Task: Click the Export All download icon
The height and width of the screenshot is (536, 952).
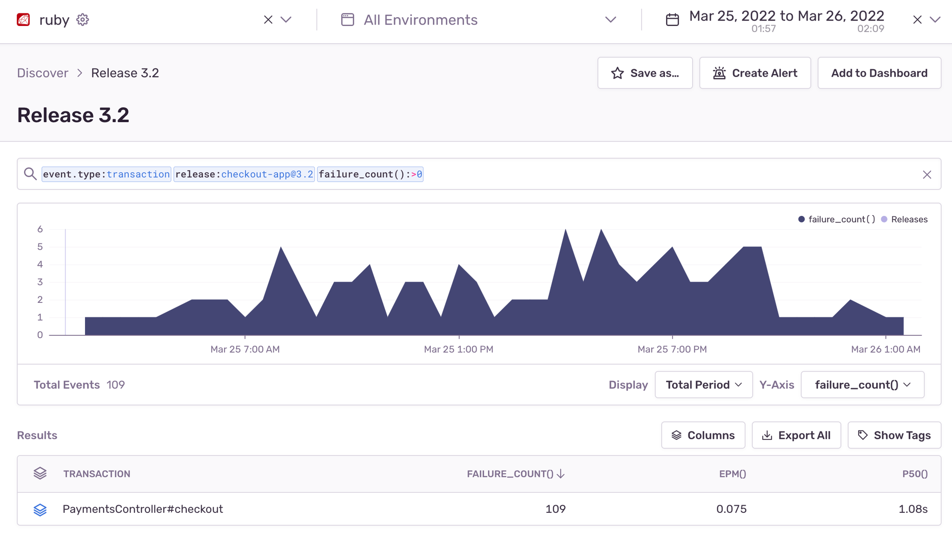Action: [x=768, y=435]
